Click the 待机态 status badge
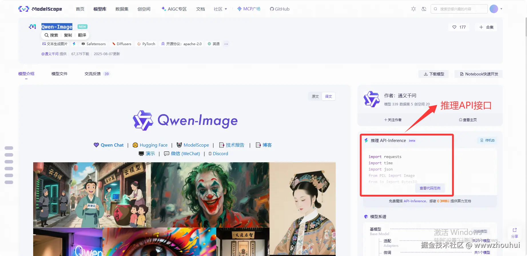Viewport: 527px width, 256px height. pyautogui.click(x=487, y=140)
